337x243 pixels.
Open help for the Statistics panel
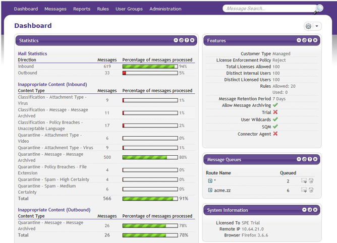[187, 40]
